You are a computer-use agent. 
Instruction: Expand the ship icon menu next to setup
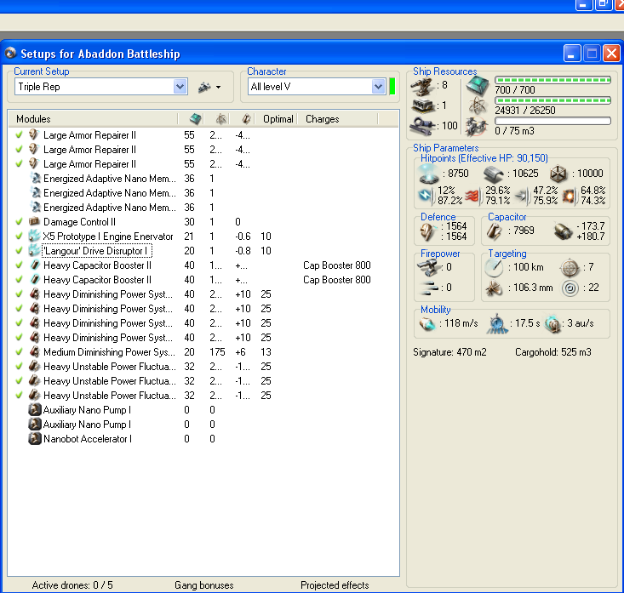click(209, 87)
